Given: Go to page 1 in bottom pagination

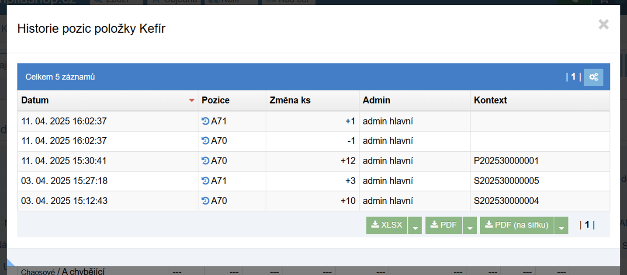Looking at the screenshot, I should click(587, 225).
